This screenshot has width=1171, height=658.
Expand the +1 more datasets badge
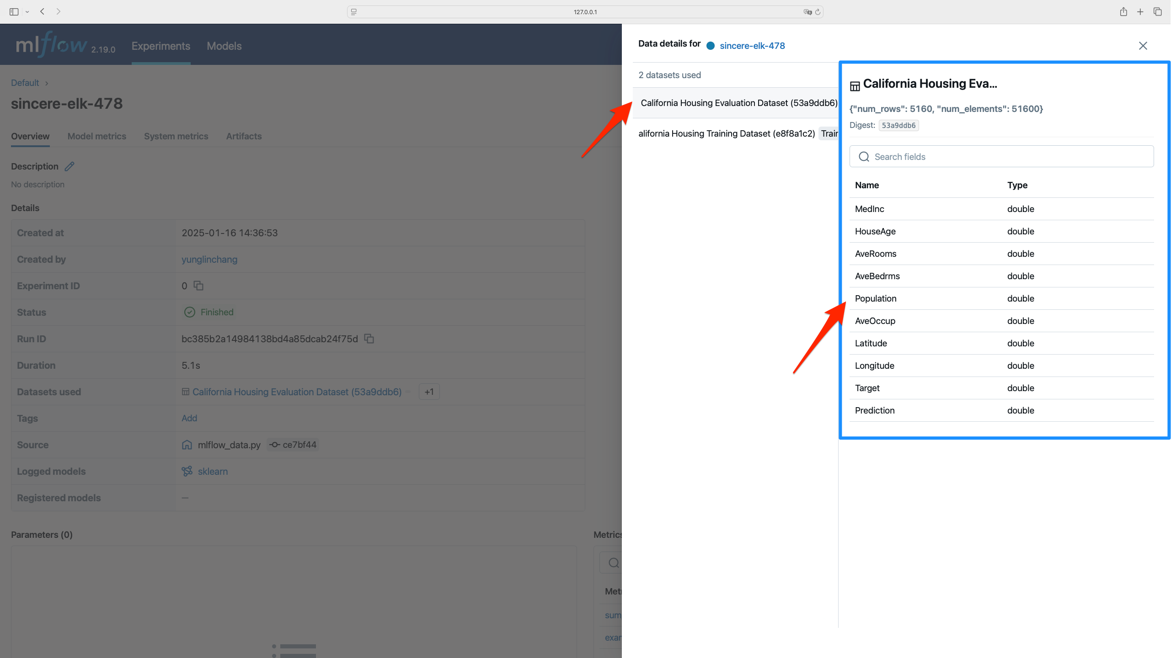[429, 392]
